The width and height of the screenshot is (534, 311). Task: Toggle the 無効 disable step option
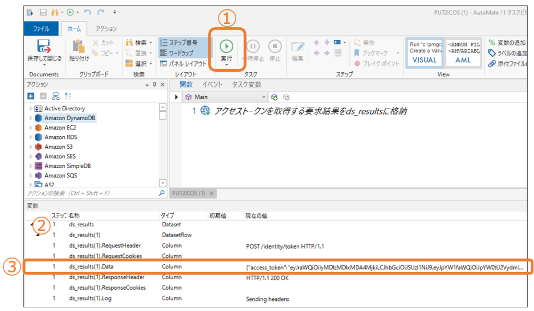[364, 43]
